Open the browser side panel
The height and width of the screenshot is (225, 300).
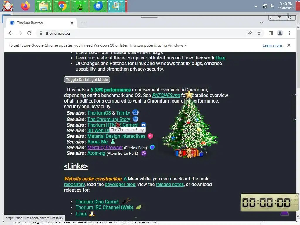click(x=270, y=33)
